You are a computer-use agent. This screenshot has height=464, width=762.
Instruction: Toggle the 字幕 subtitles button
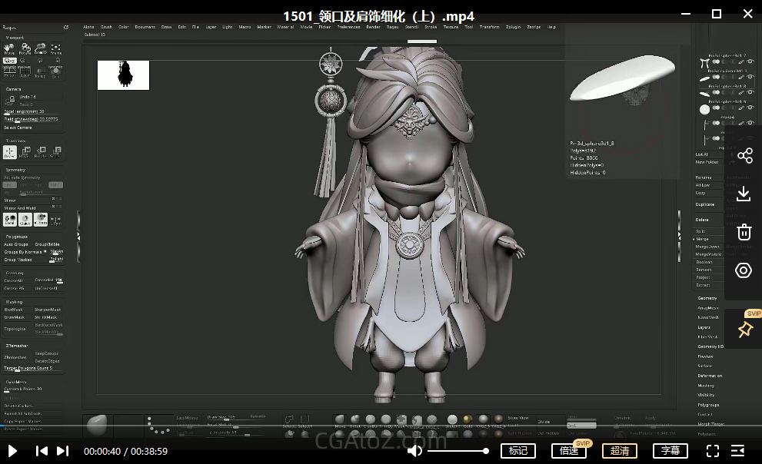click(670, 451)
